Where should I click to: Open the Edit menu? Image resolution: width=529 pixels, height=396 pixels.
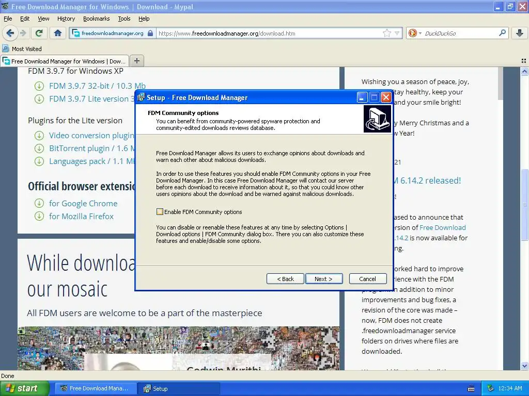pyautogui.click(x=25, y=19)
